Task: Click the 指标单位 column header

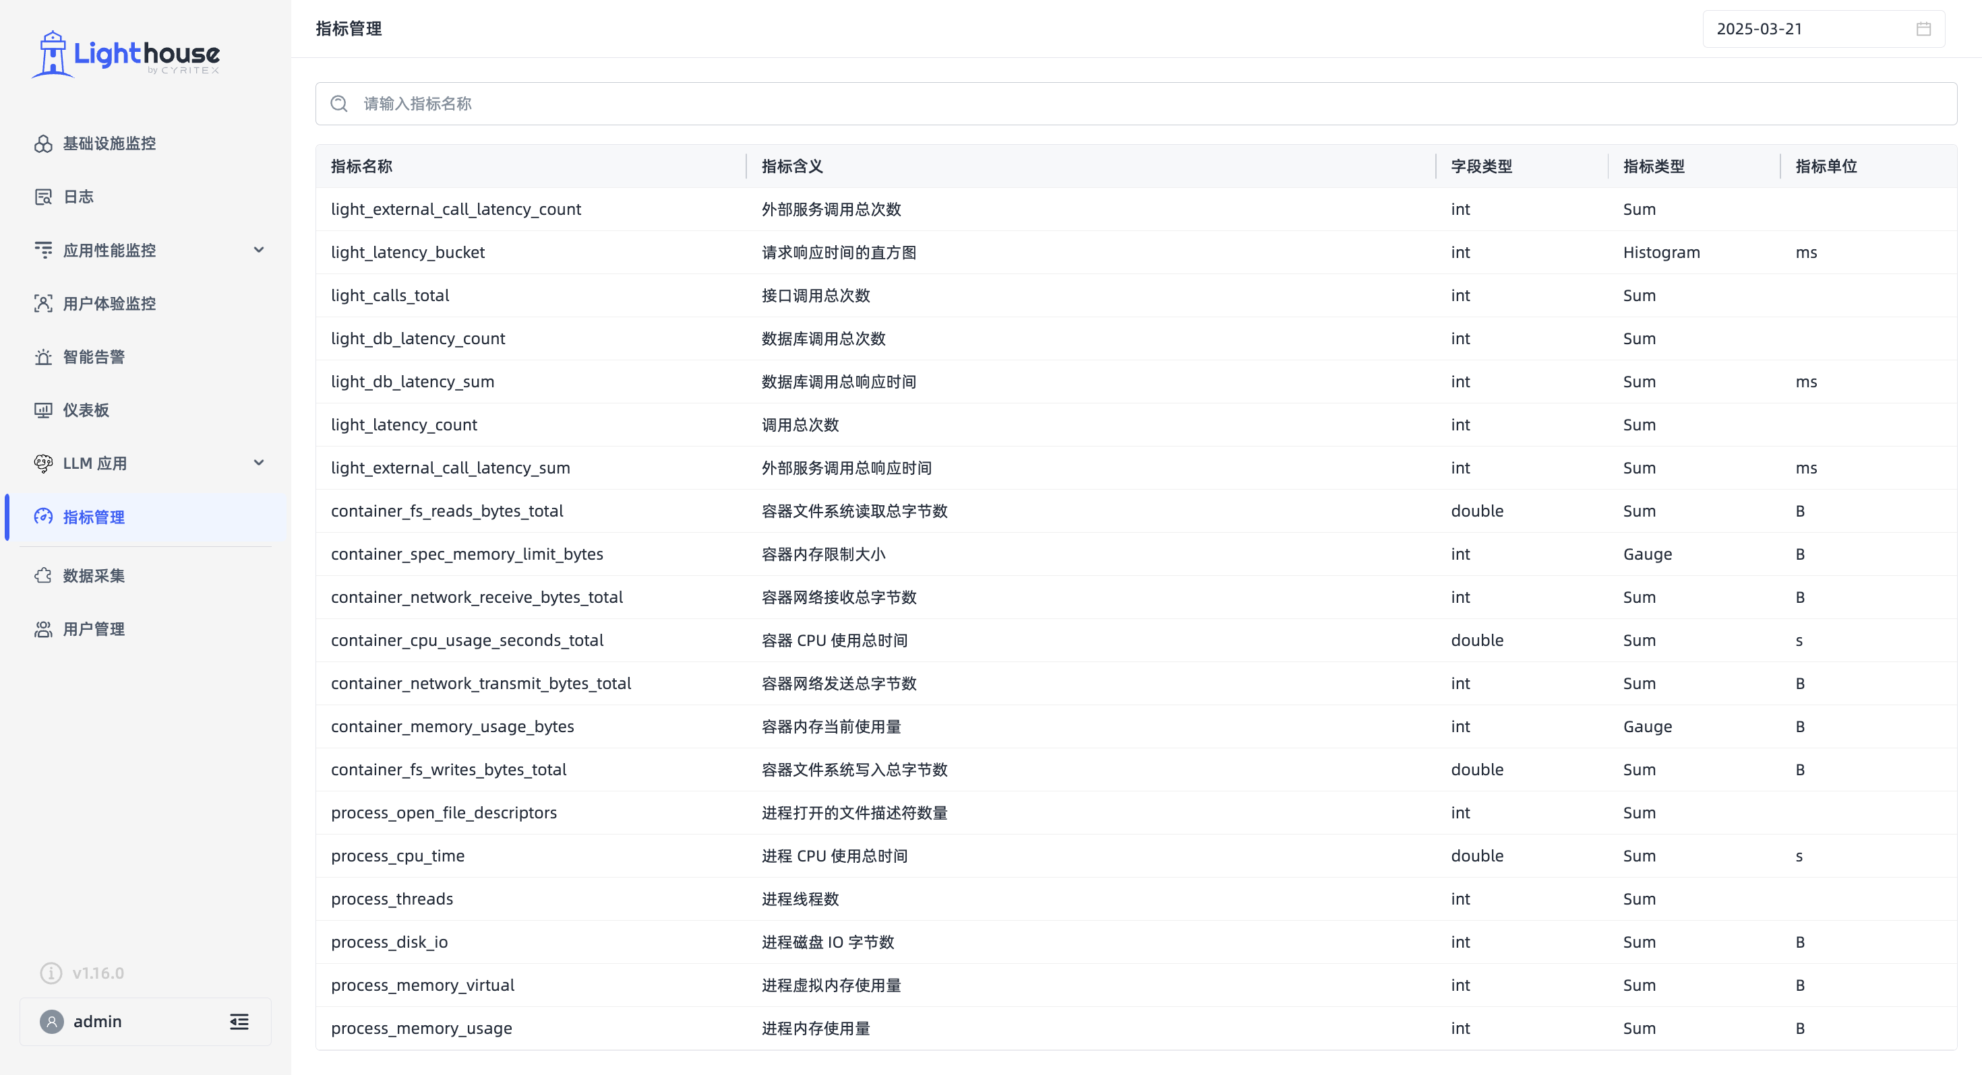Action: coord(1826,166)
